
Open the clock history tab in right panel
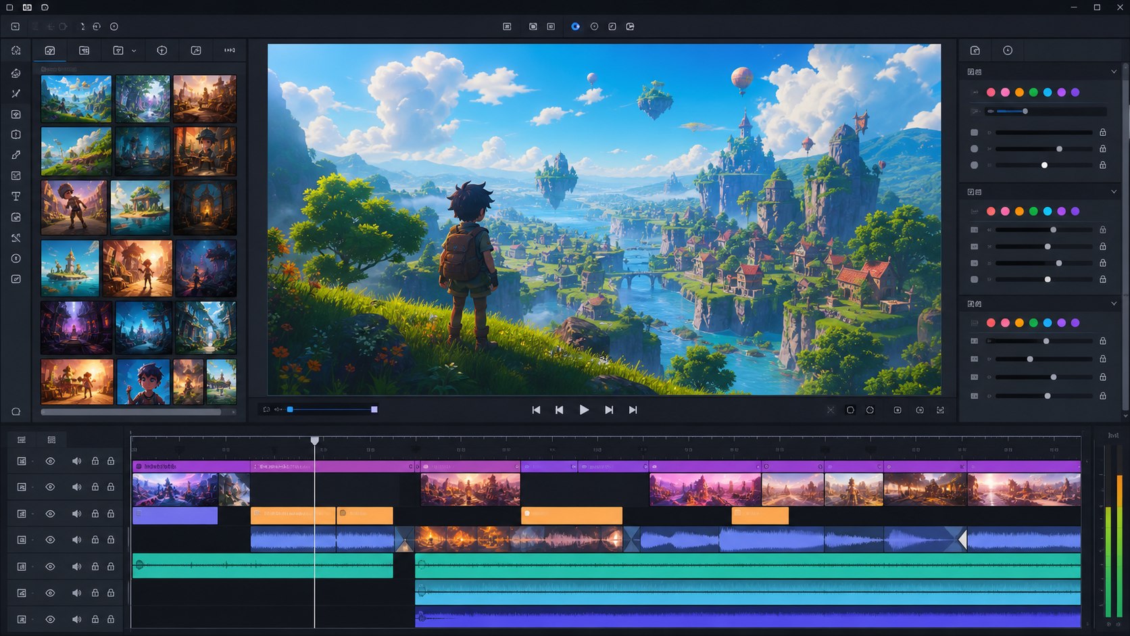pos(1008,51)
